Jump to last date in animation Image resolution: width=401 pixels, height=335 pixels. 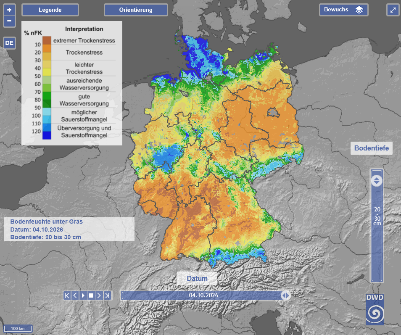click(x=107, y=295)
